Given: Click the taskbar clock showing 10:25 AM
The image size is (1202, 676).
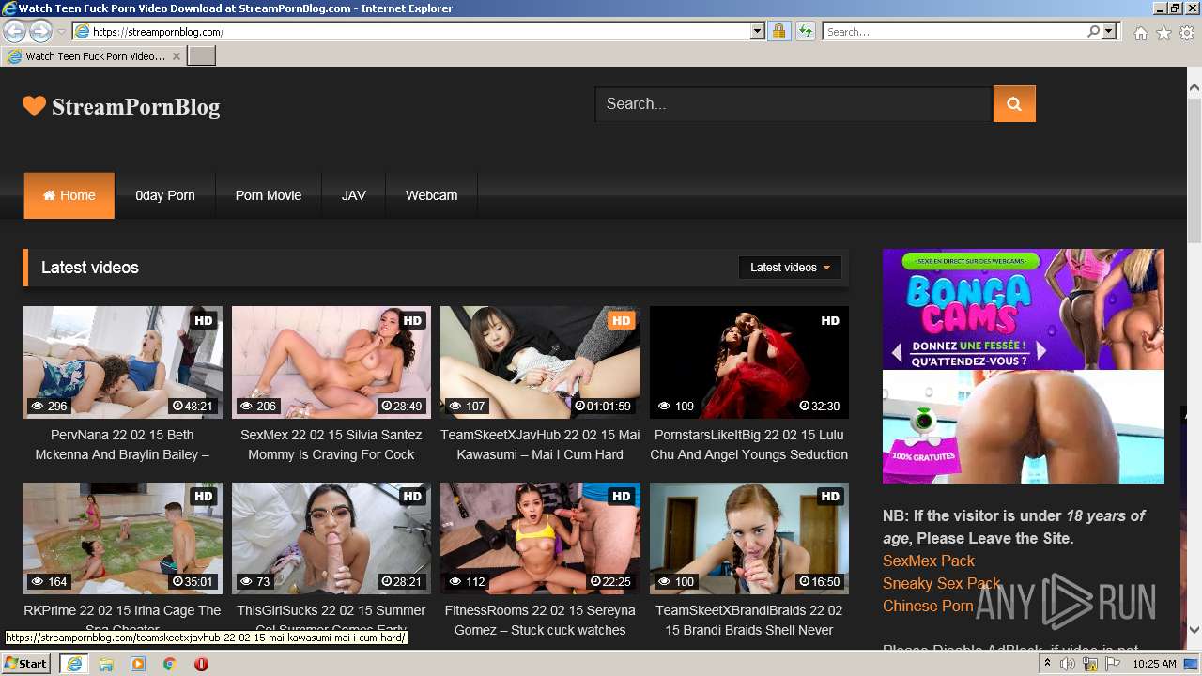Looking at the screenshot, I should 1154,664.
